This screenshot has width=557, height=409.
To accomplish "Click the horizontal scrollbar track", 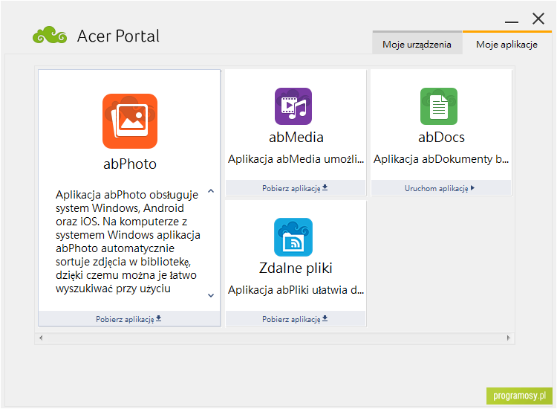I will [x=275, y=338].
